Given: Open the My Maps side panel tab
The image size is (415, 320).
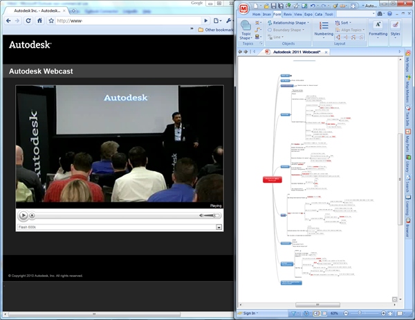Looking at the screenshot, I should click(x=407, y=67).
